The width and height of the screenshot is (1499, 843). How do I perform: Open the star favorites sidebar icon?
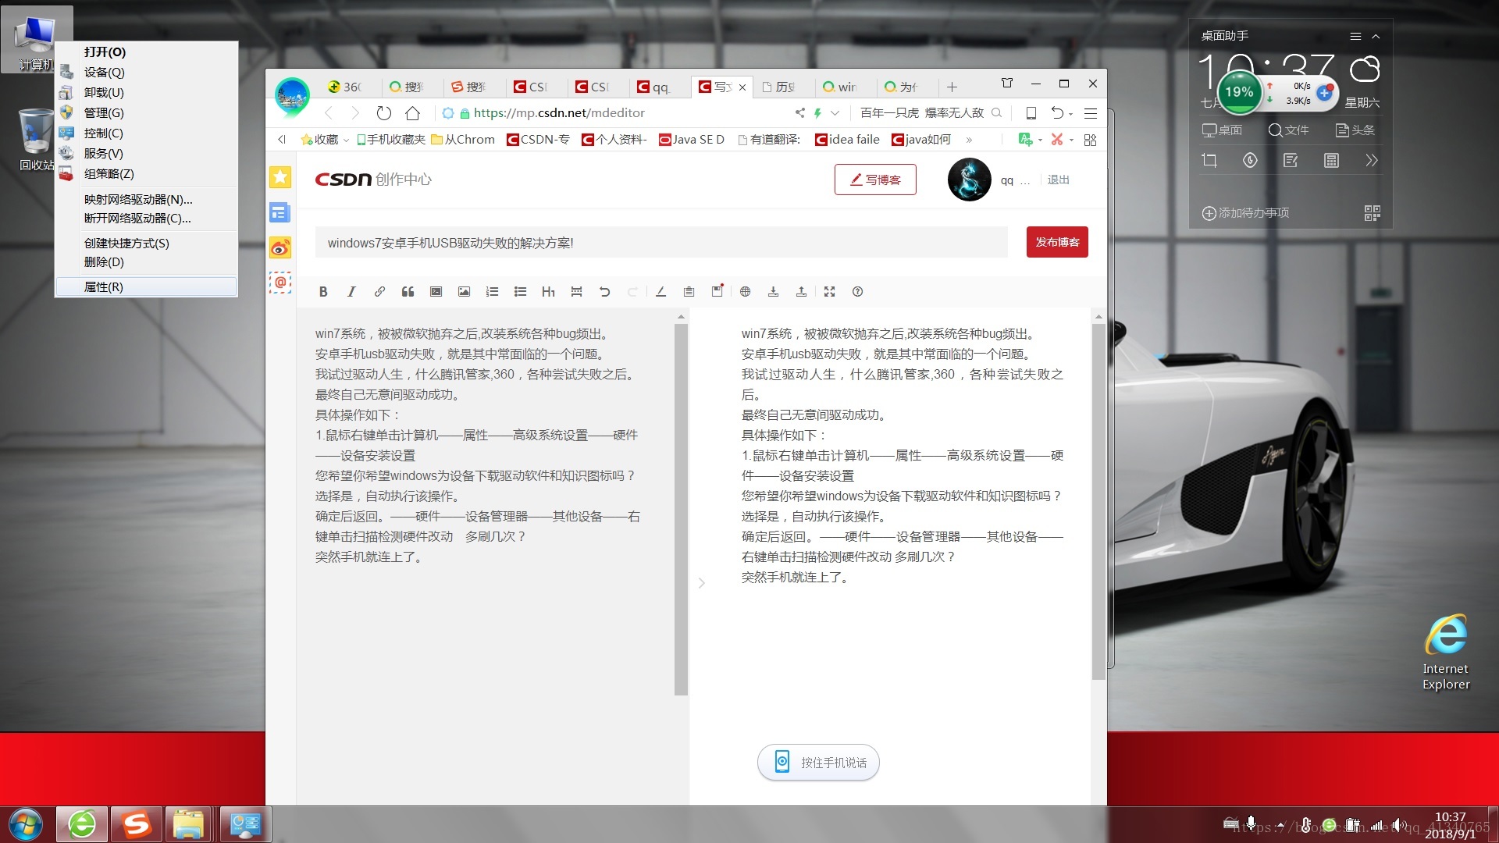(x=280, y=177)
